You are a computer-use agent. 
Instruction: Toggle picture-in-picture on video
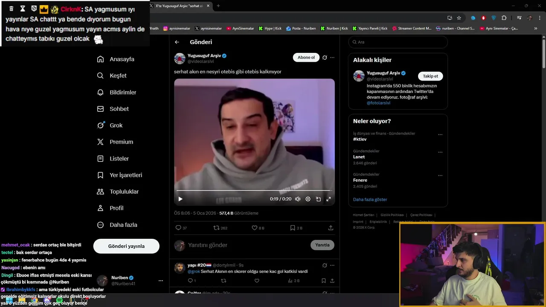(318, 199)
